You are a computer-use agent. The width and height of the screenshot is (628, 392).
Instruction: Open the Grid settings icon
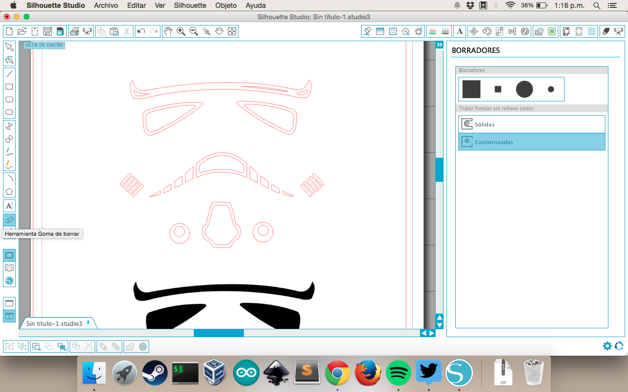click(592, 31)
